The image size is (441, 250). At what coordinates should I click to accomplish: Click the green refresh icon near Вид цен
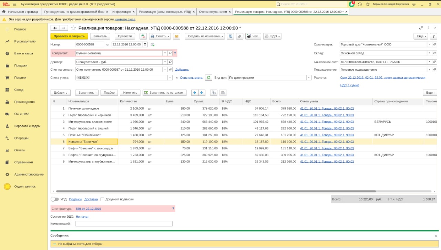coord(208,78)
